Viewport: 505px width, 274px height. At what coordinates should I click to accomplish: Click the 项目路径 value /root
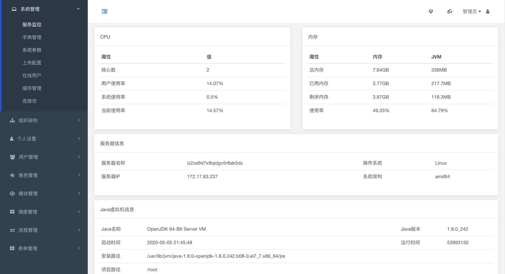click(152, 270)
